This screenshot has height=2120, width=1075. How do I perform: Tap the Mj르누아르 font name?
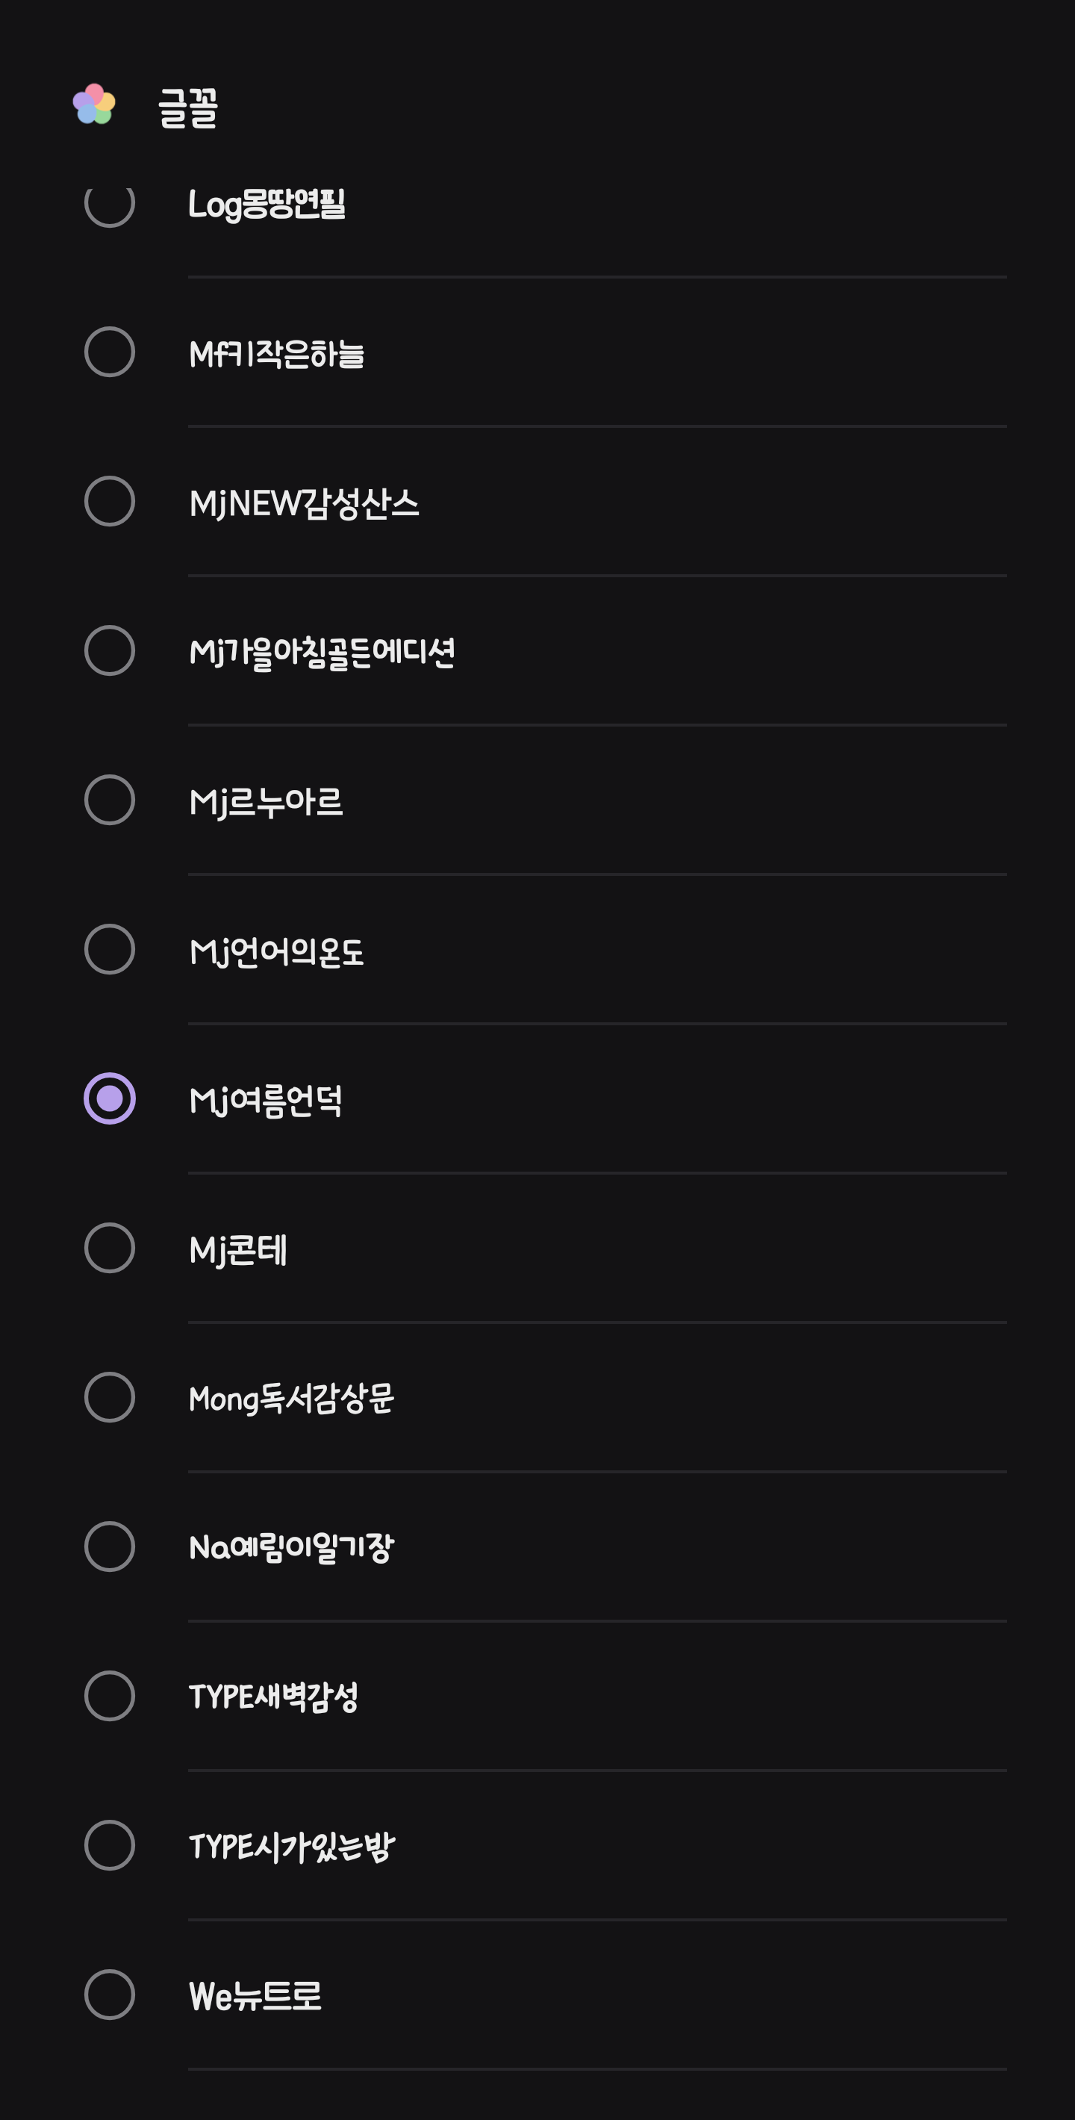pos(266,801)
